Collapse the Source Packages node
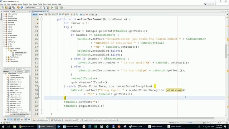 click(6, 48)
